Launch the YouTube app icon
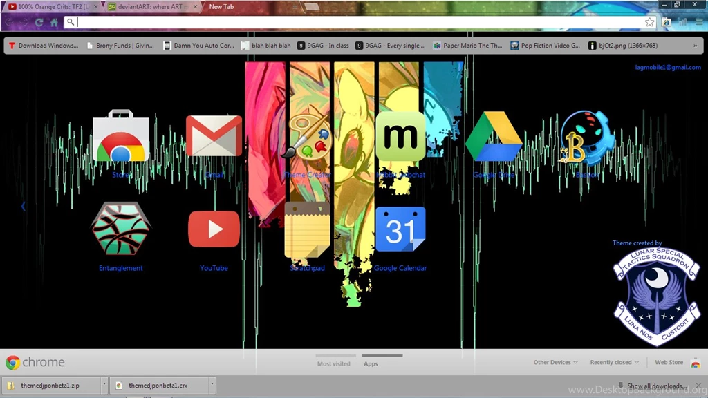 click(214, 229)
